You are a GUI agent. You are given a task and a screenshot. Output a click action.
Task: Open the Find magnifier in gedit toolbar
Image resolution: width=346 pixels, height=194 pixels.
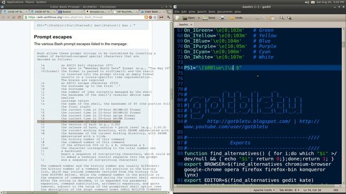(282, 18)
